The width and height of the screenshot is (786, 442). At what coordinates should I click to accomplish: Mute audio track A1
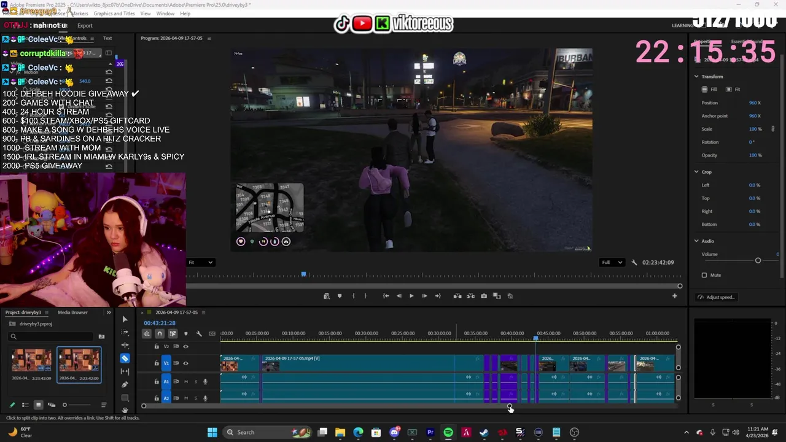tap(186, 381)
